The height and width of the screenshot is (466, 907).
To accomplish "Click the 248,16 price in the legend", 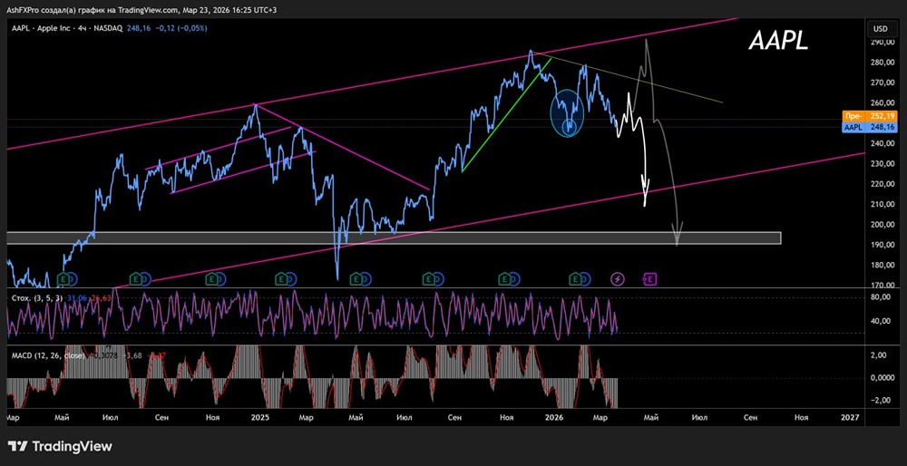I will [137, 28].
